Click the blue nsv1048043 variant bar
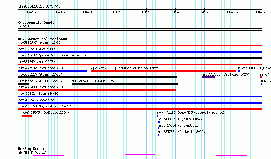The width and height of the screenshot is (271, 159). (x=140, y=52)
